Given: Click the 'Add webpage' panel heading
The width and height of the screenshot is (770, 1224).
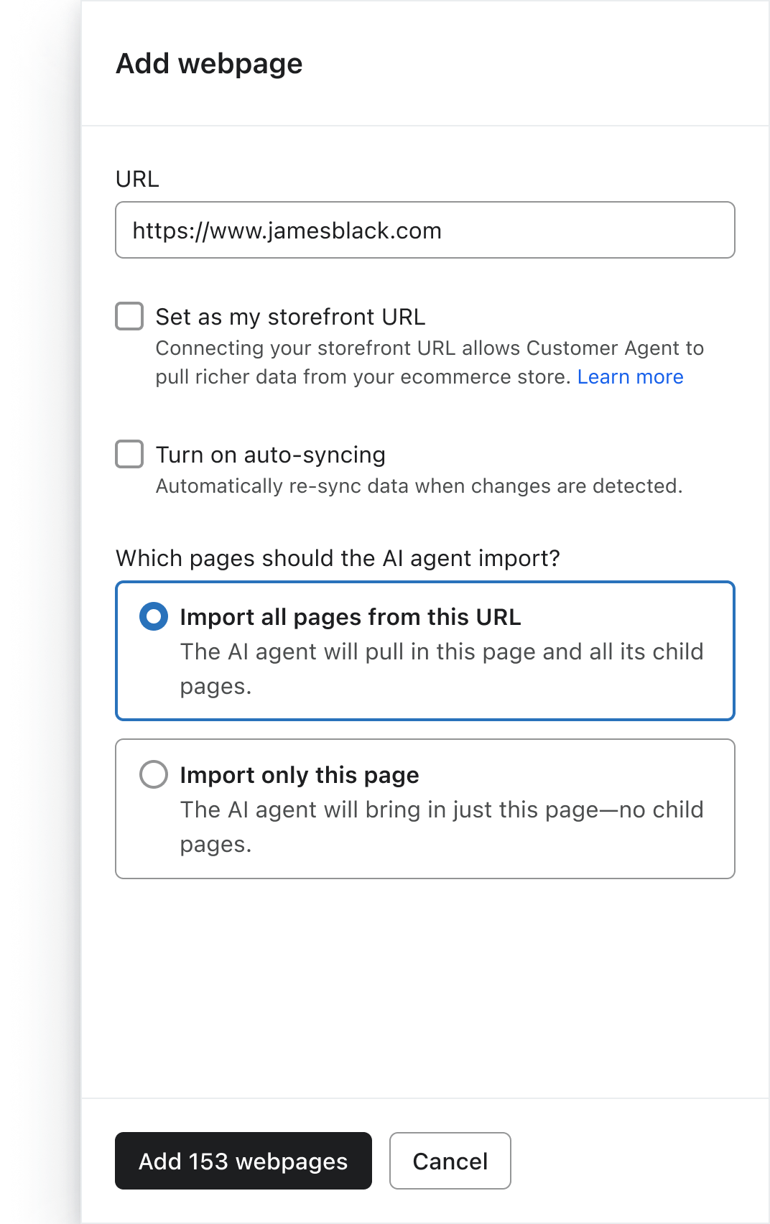Looking at the screenshot, I should 209,64.
